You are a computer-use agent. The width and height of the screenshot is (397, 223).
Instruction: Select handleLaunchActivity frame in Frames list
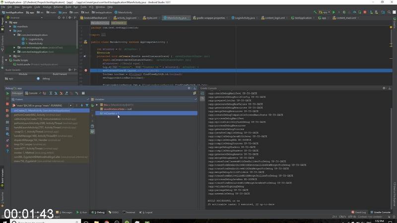point(50,127)
